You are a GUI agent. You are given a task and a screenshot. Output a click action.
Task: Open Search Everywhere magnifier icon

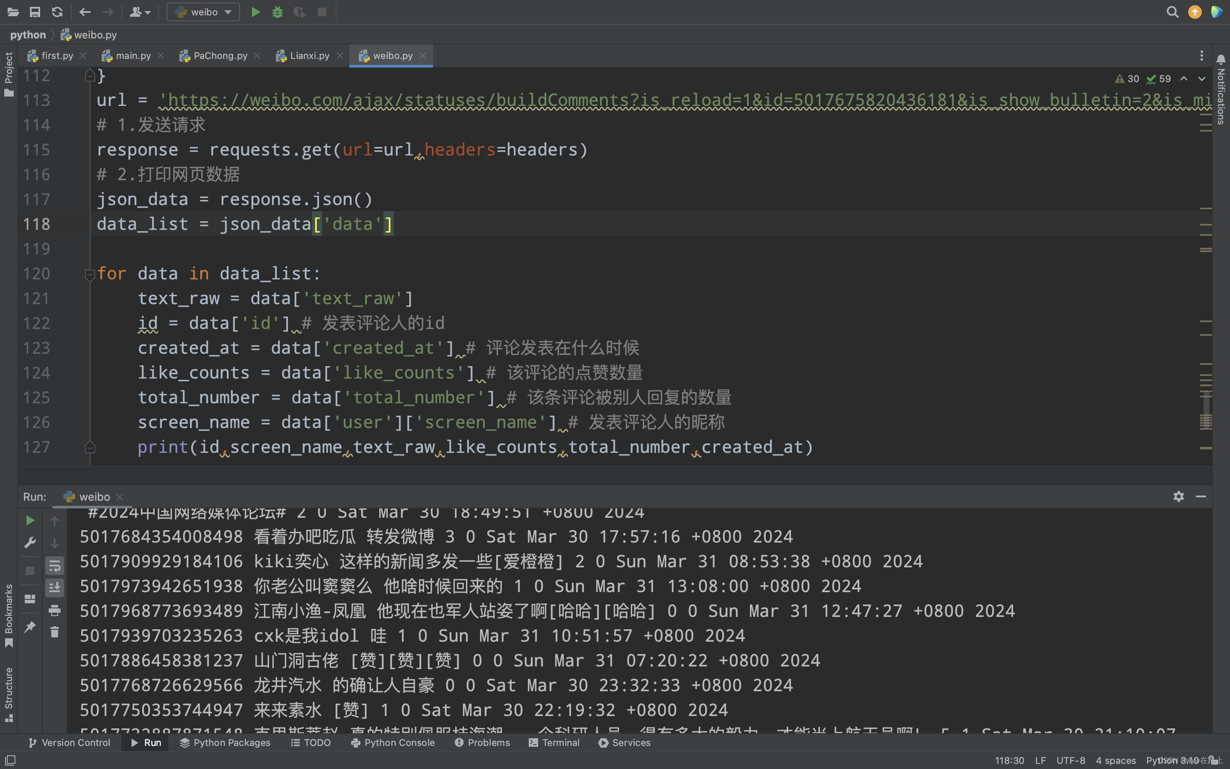pyautogui.click(x=1172, y=12)
